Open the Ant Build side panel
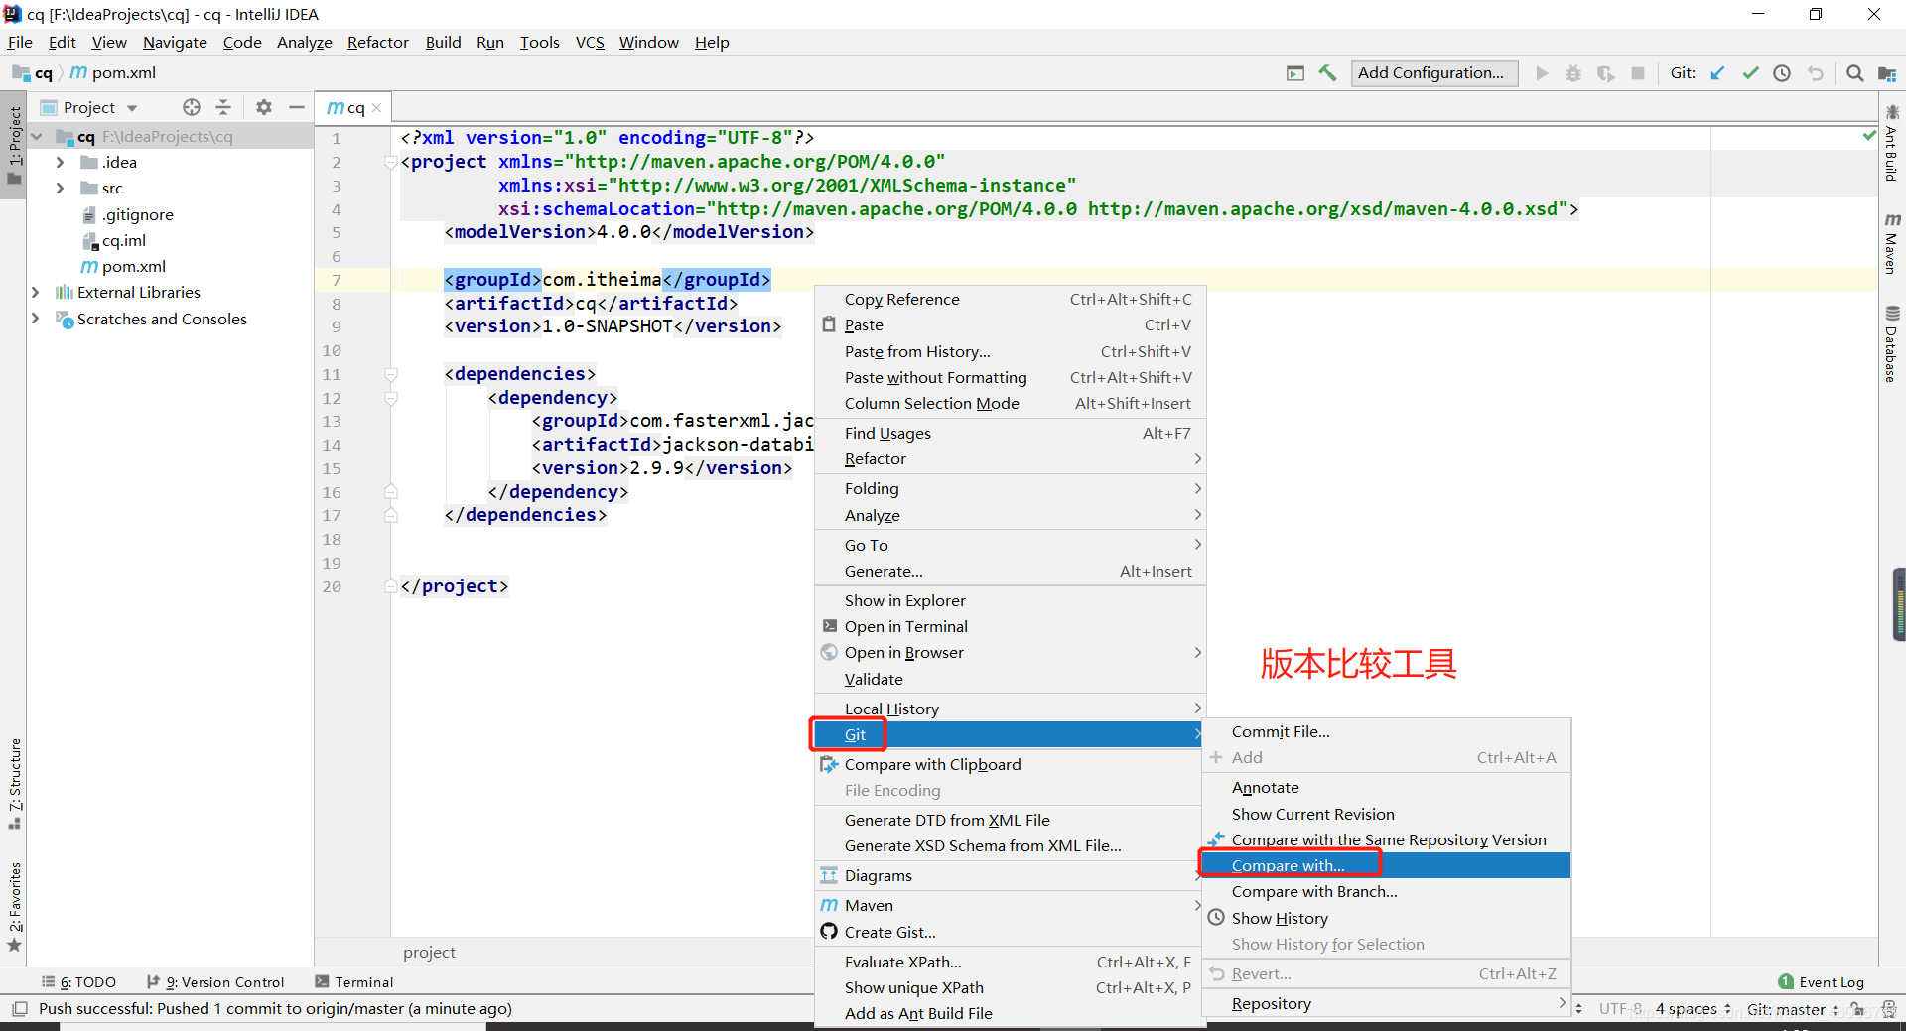 point(1892,144)
